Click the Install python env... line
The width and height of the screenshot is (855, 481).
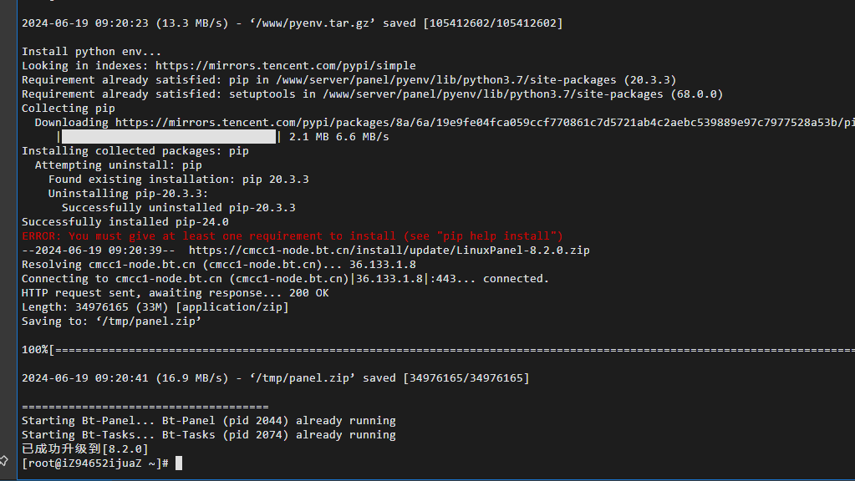(92, 52)
